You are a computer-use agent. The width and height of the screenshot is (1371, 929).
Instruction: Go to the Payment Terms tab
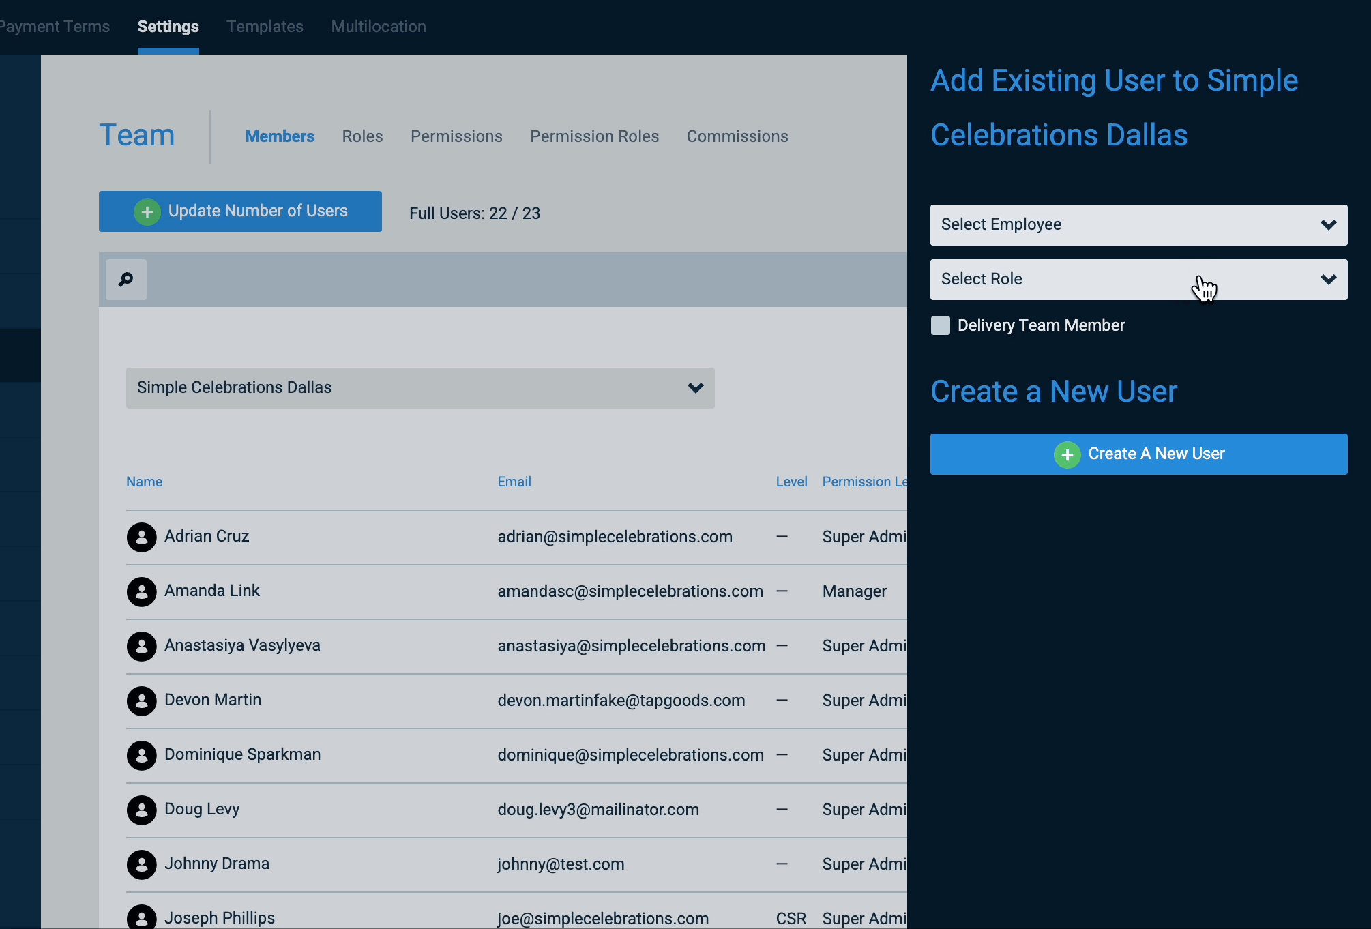(x=55, y=27)
